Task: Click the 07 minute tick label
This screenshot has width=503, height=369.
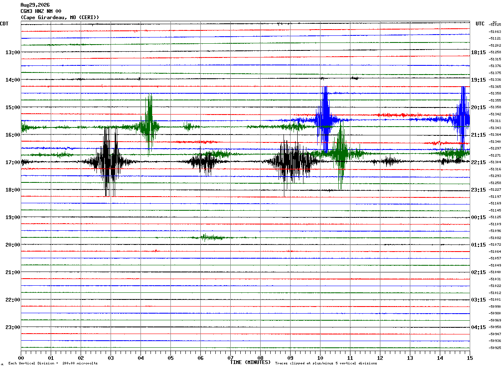Action: (230, 358)
